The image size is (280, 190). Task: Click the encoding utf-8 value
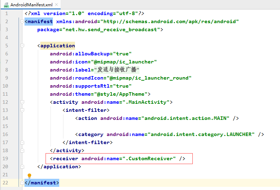(127, 14)
